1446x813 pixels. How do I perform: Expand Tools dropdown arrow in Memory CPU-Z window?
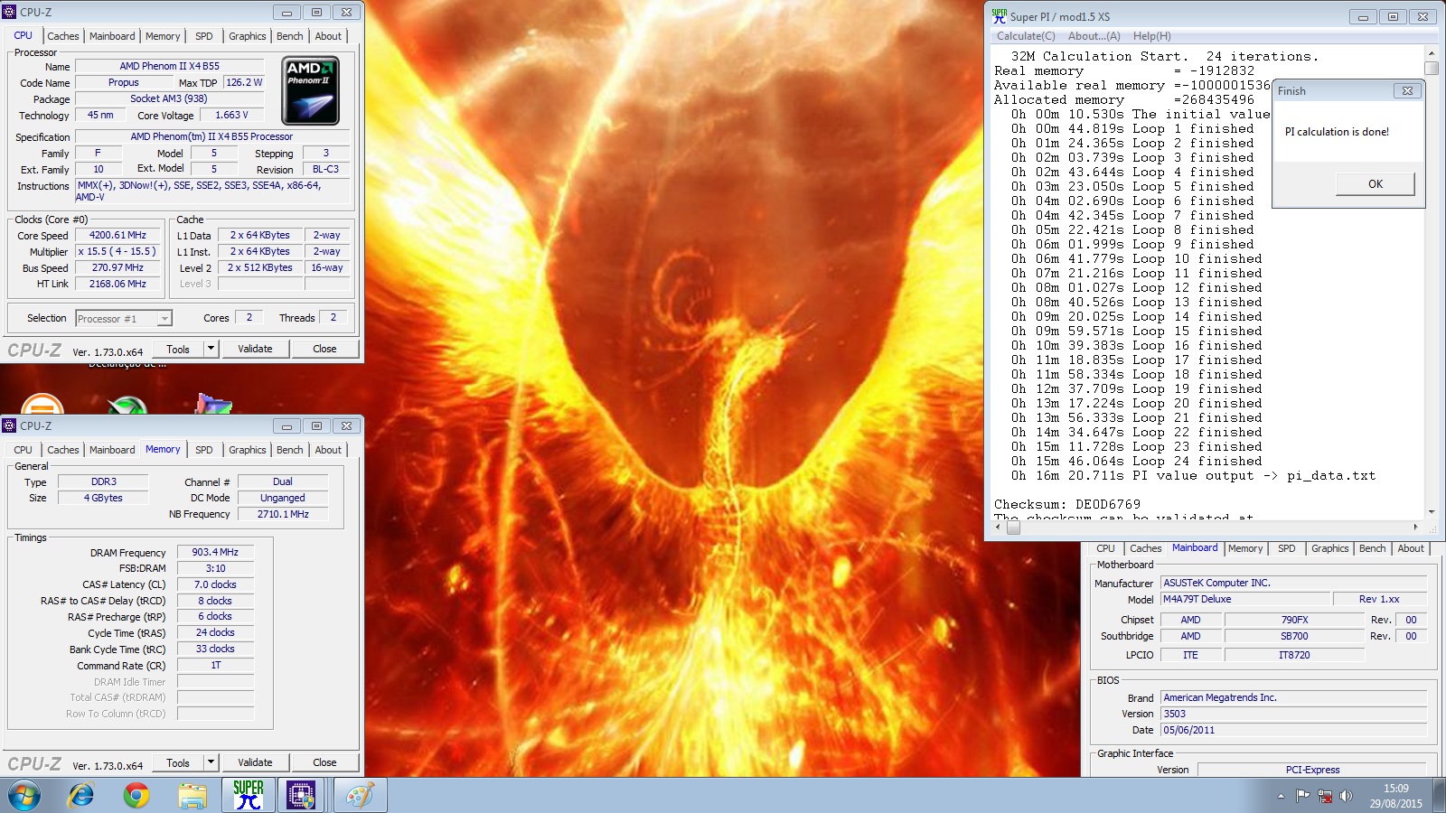[x=211, y=762]
